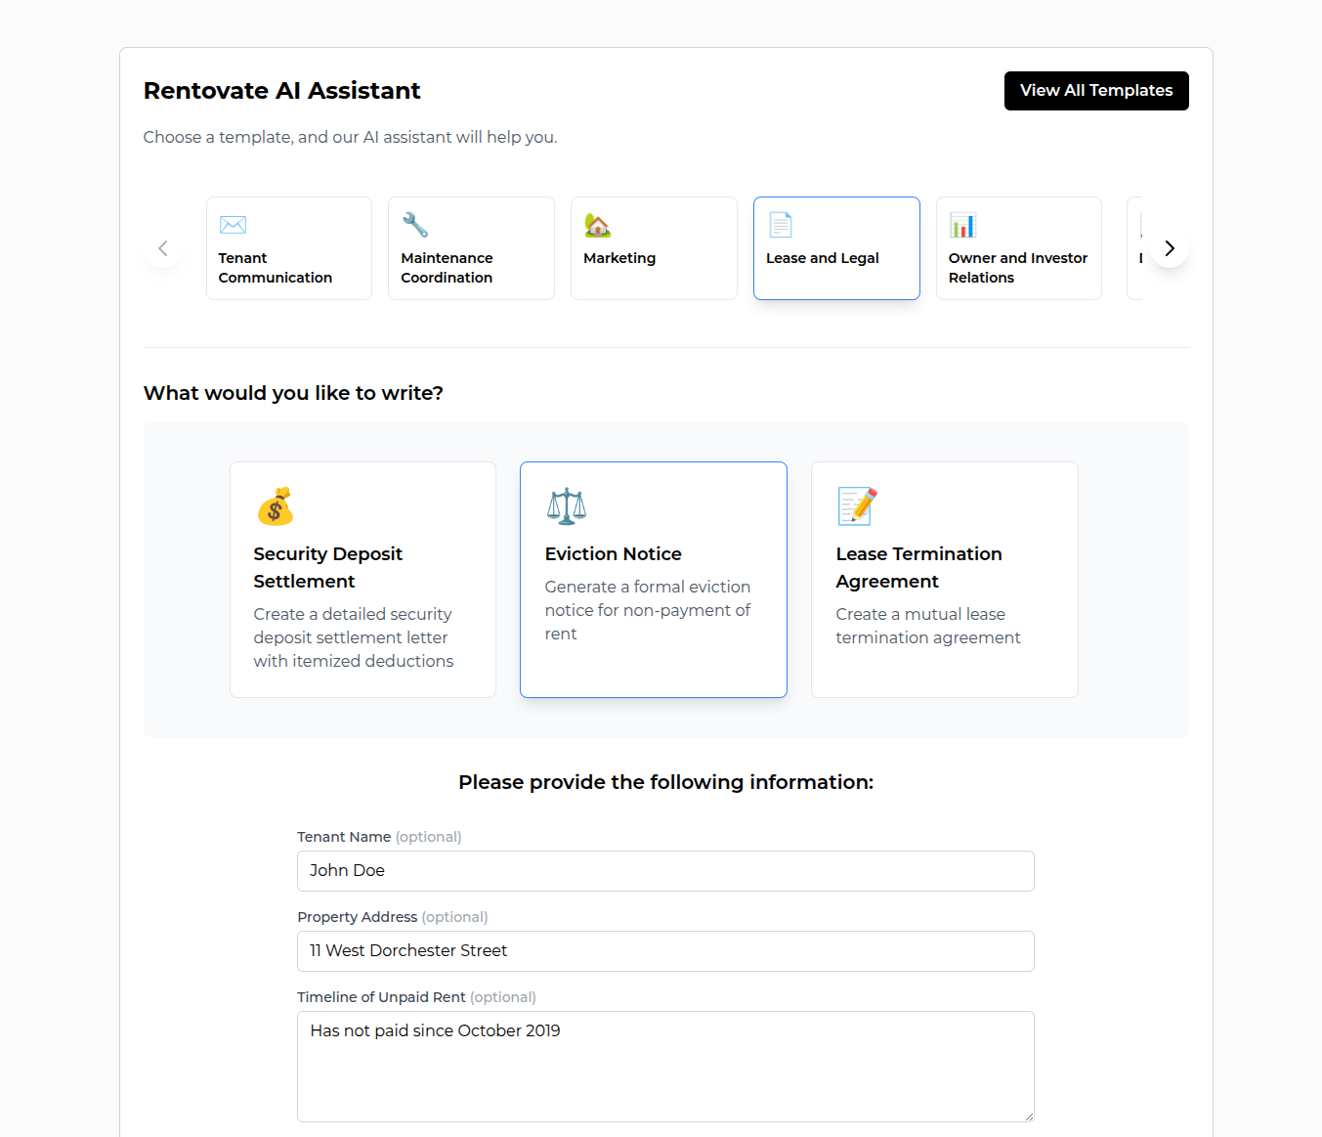Click 'Generate a formal eviction notice' description
This screenshot has height=1137, width=1322.
pos(648,610)
